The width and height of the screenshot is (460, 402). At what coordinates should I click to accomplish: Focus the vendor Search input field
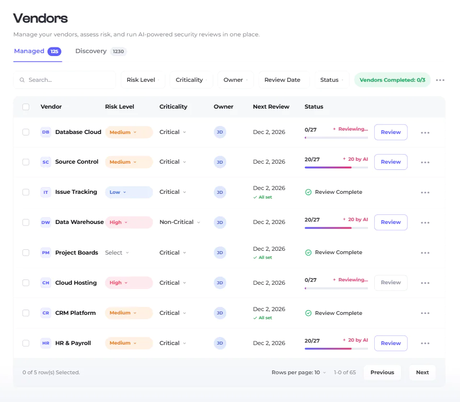(x=65, y=80)
